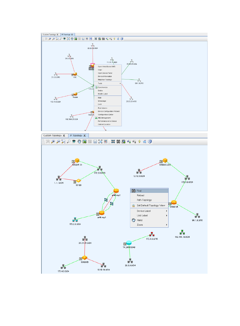Image resolution: width=240 pixels, height=326 pixels.
Task: Choose Copy in device context menu
Action: (x=108, y=70)
